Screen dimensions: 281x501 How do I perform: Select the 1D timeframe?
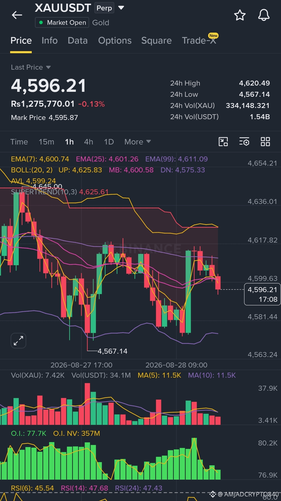(x=109, y=142)
